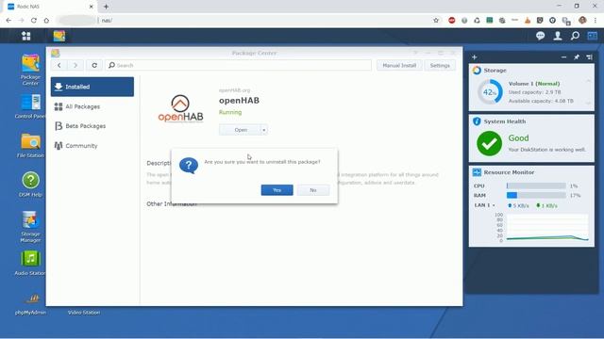Bookmark this page with star icon

(436, 21)
